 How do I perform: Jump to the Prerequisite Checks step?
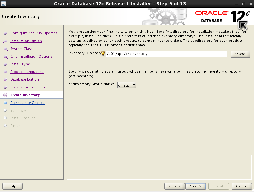click(x=27, y=103)
